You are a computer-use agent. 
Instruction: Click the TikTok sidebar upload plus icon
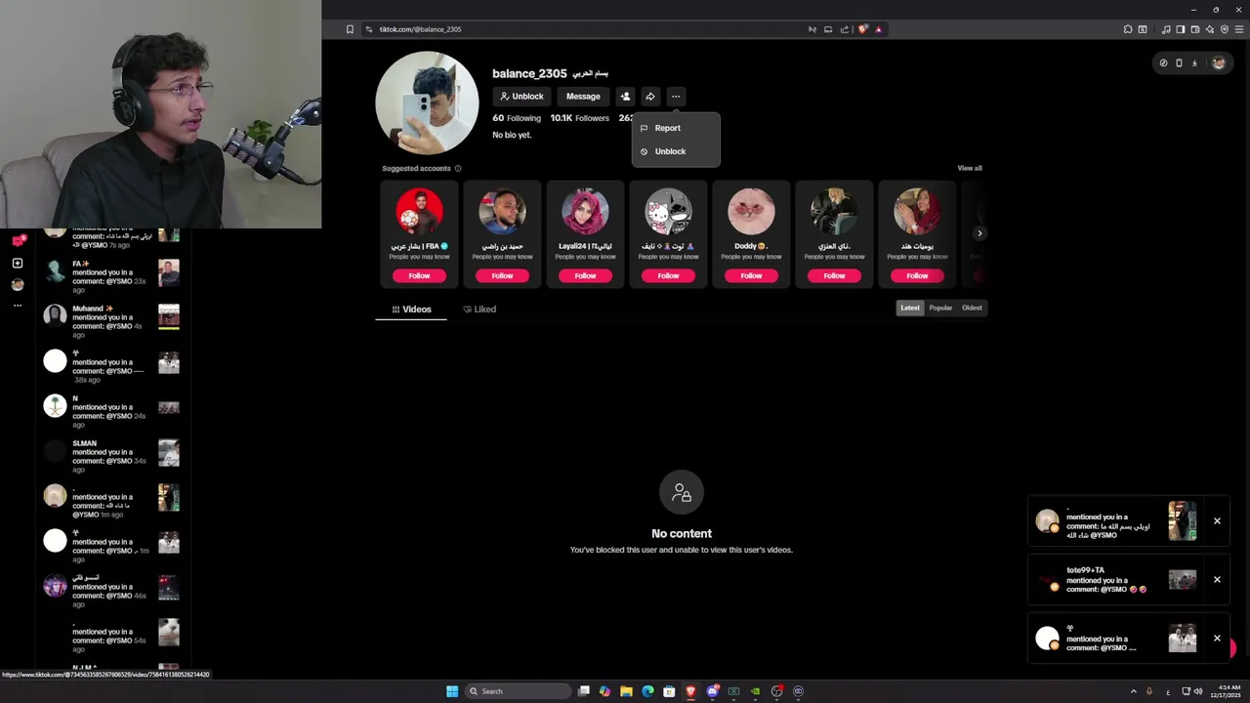coord(18,263)
